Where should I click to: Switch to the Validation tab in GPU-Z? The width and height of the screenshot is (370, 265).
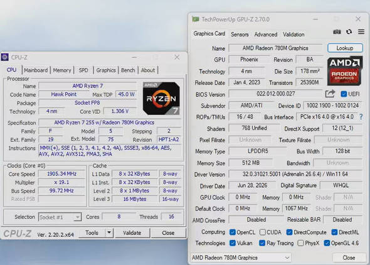293,35
